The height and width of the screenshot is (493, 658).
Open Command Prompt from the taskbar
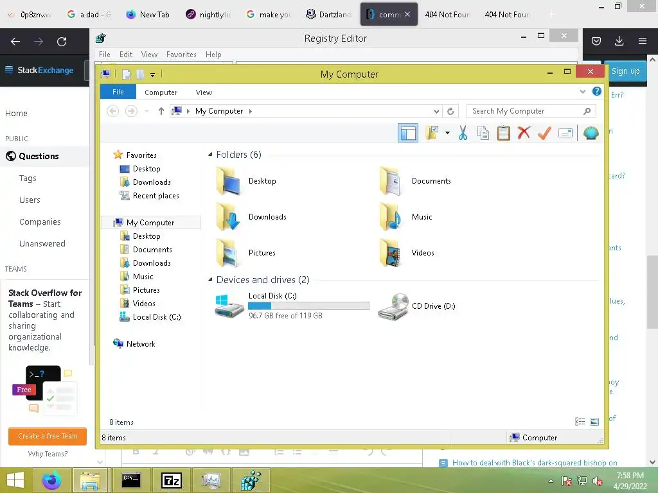[130, 480]
